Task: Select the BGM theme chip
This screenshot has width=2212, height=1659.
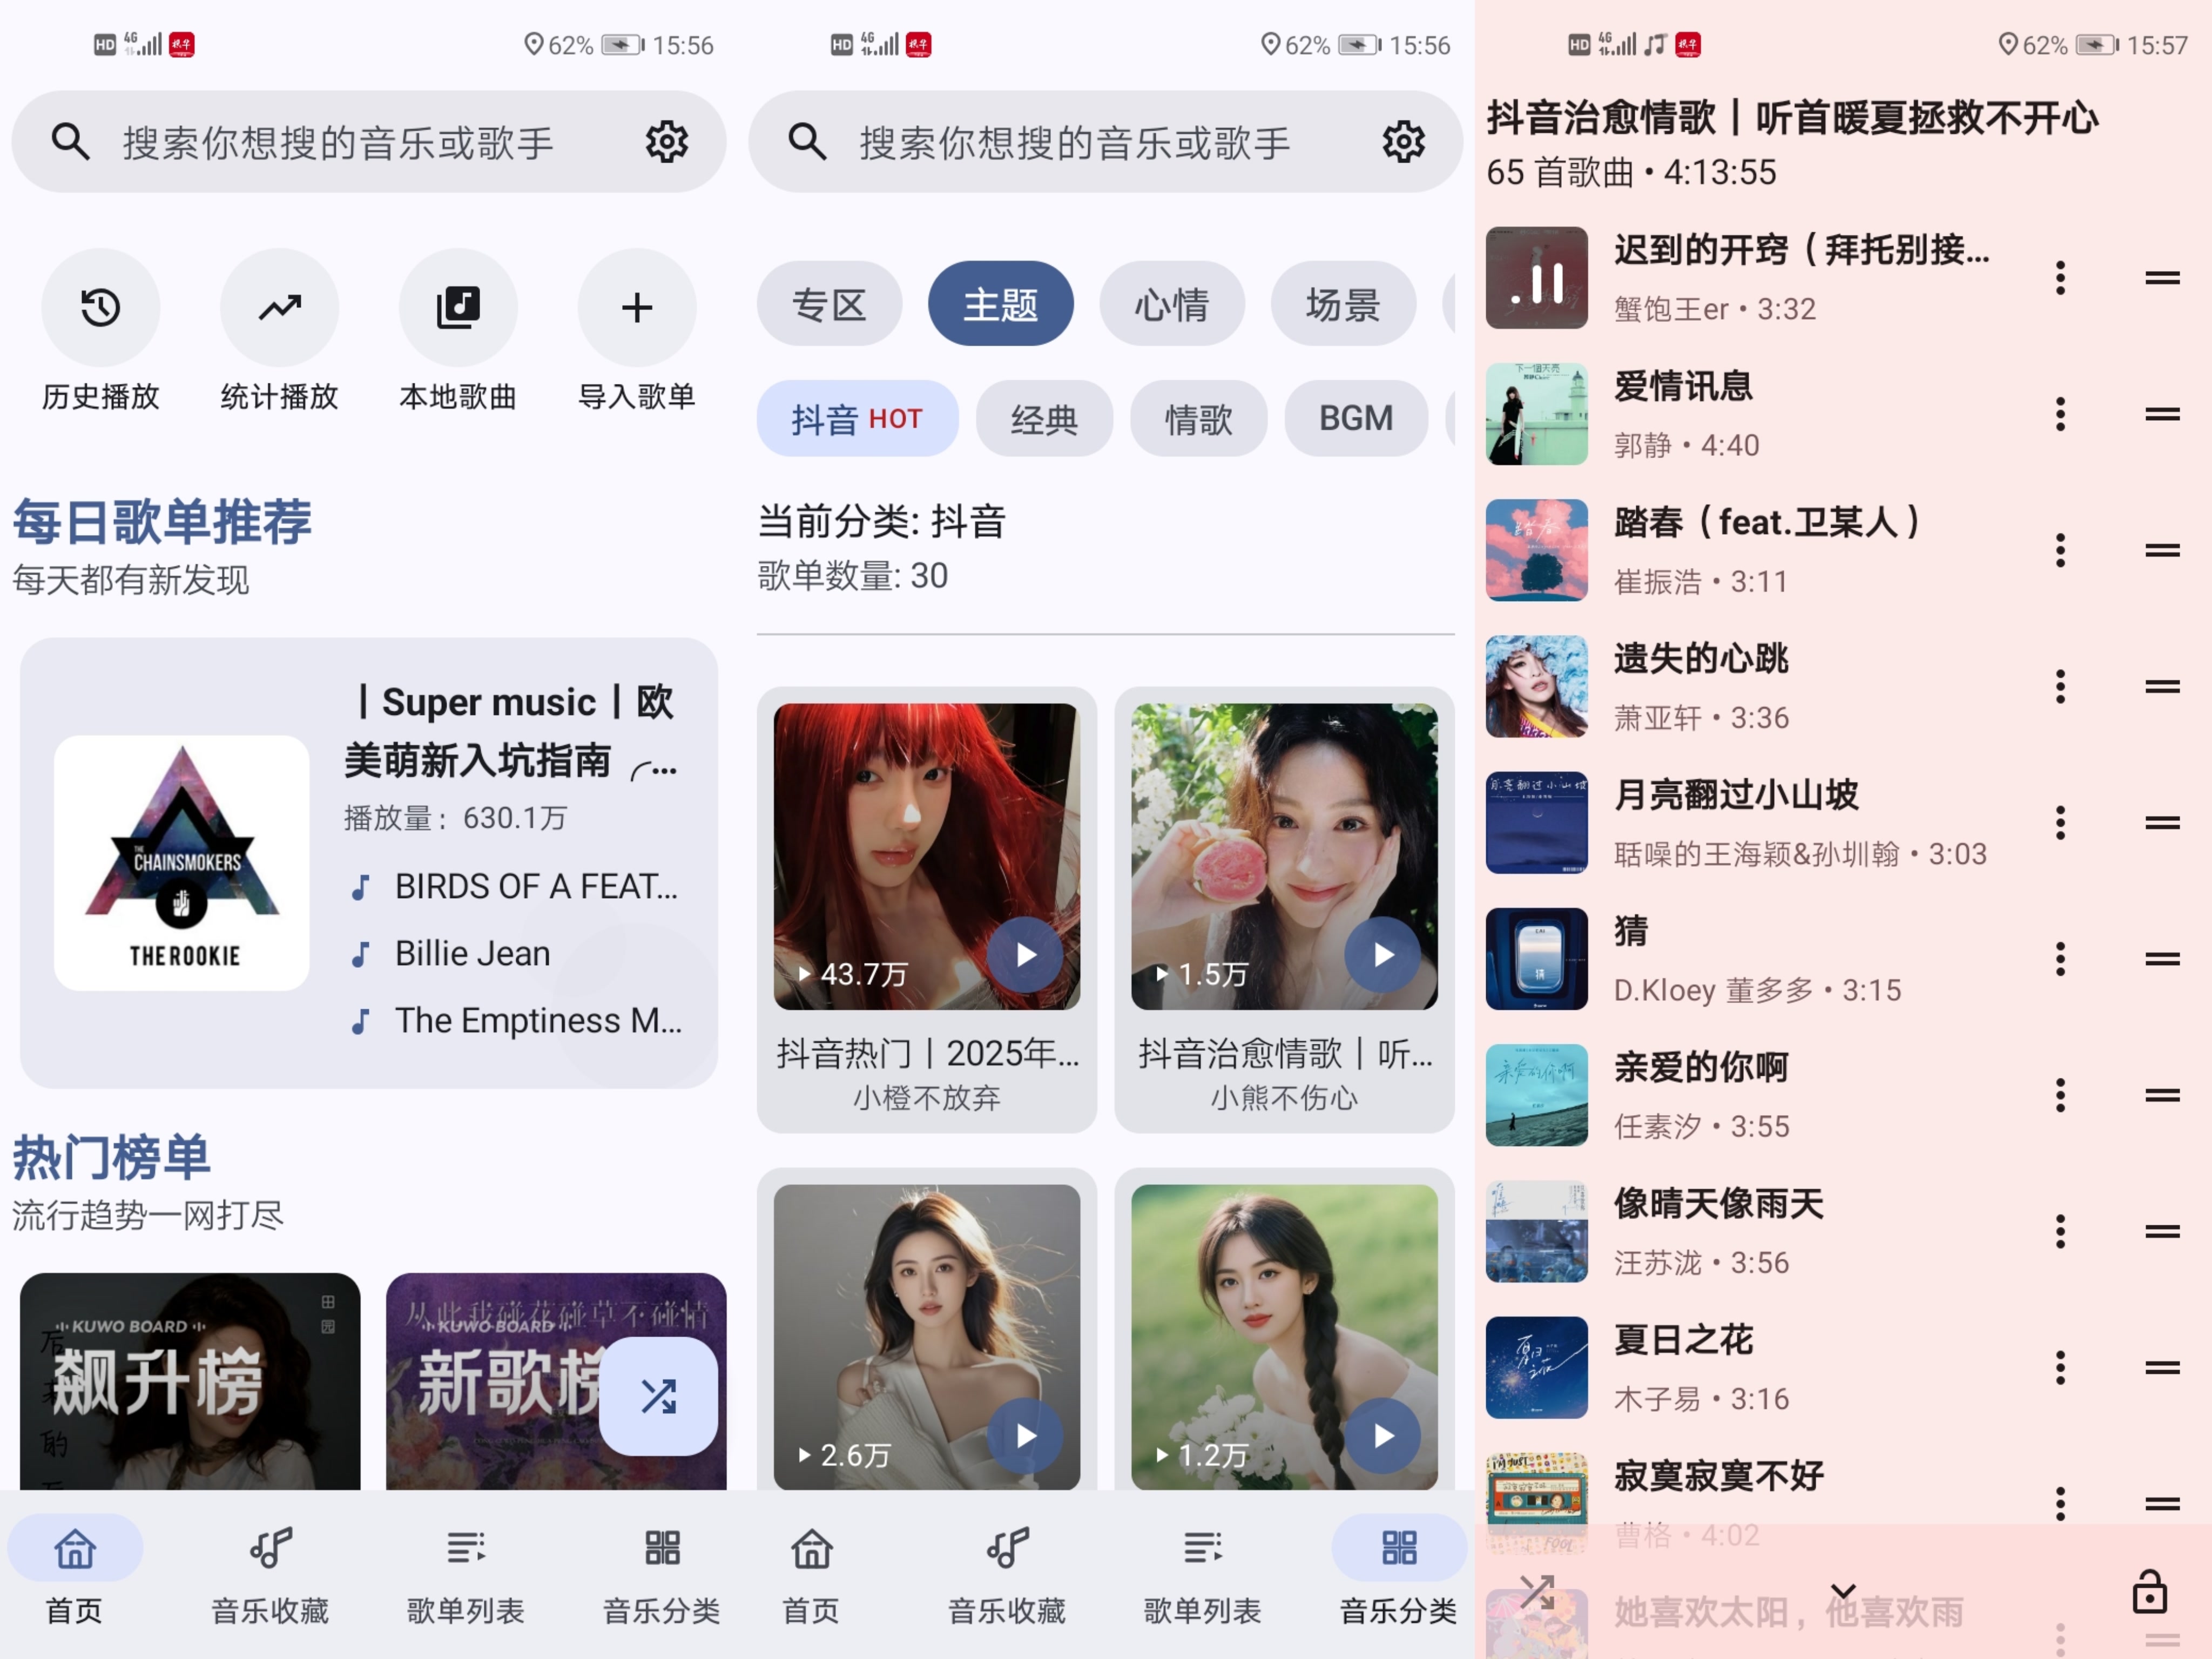Action: [x=1355, y=419]
